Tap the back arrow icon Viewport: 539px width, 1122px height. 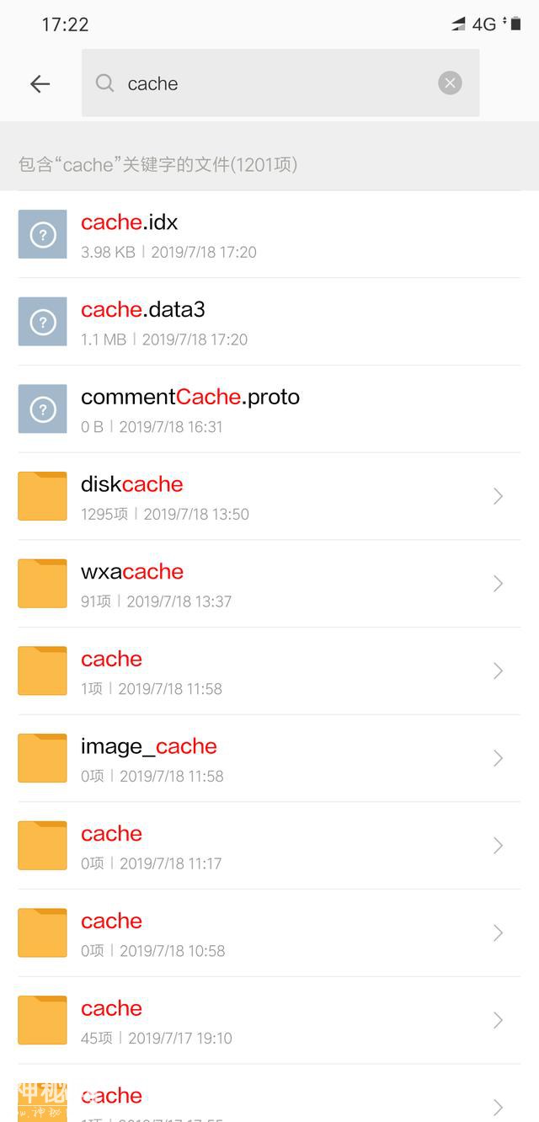click(x=40, y=83)
